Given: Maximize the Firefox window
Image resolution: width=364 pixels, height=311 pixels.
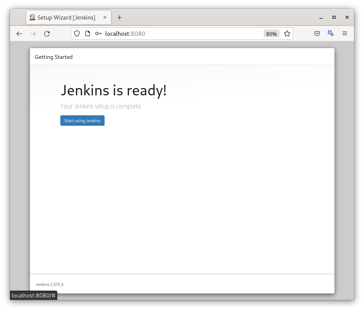Looking at the screenshot, I should [x=334, y=18].
